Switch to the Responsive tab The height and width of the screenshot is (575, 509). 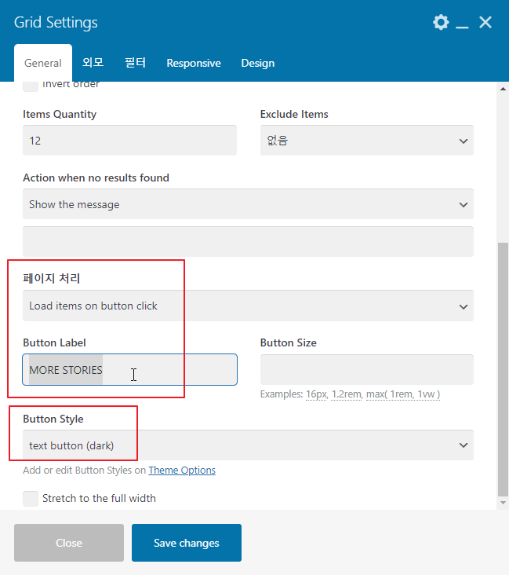[x=194, y=63]
